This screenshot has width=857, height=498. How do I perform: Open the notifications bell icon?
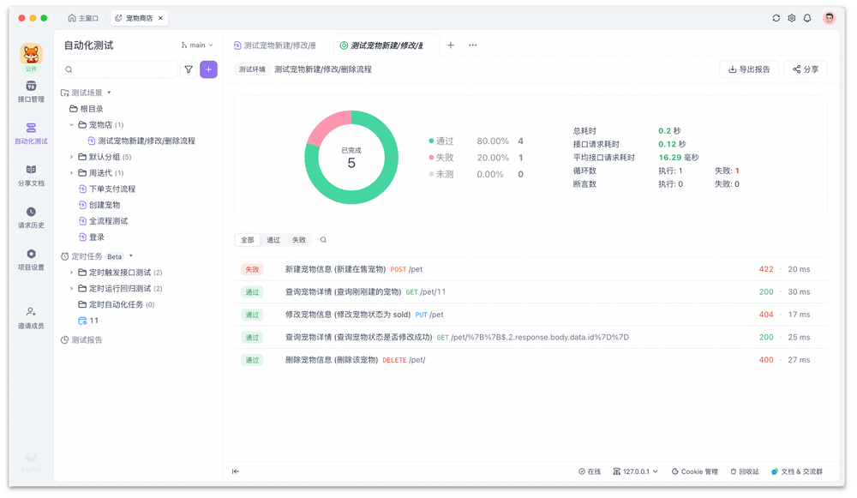coord(806,17)
